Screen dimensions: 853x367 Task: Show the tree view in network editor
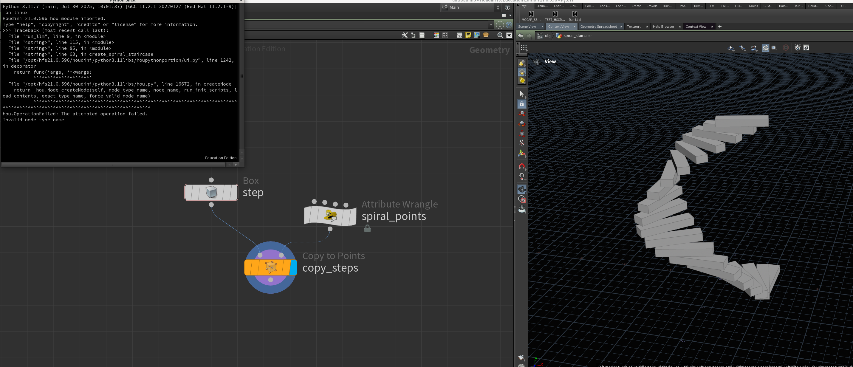click(413, 35)
